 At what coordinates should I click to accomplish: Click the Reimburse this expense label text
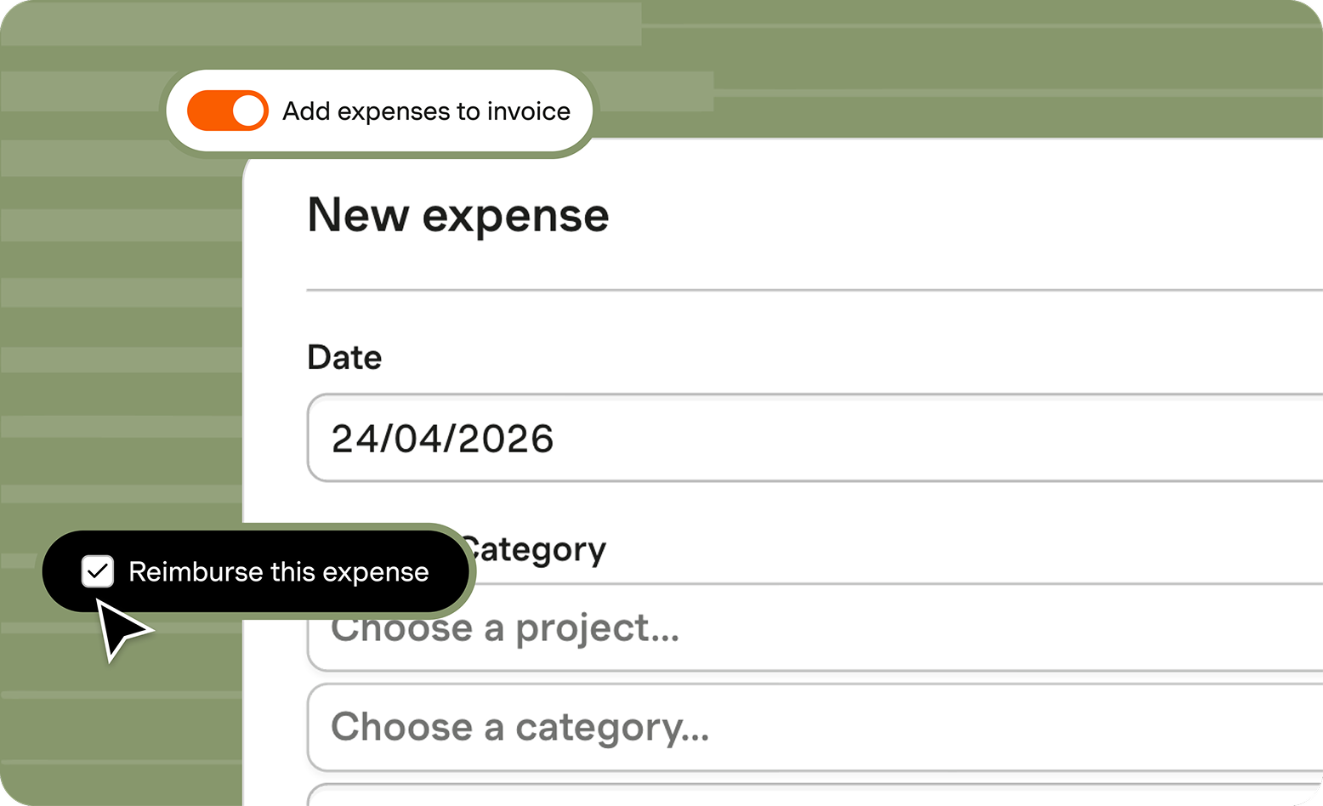pos(278,571)
